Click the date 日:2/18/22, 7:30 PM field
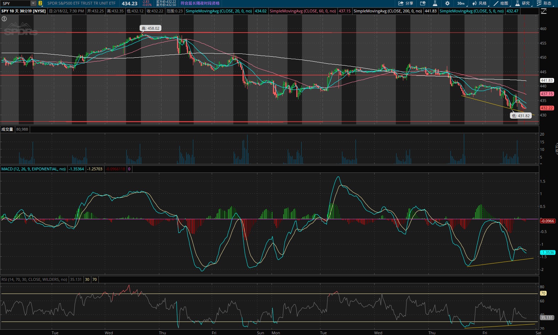 click(x=66, y=11)
